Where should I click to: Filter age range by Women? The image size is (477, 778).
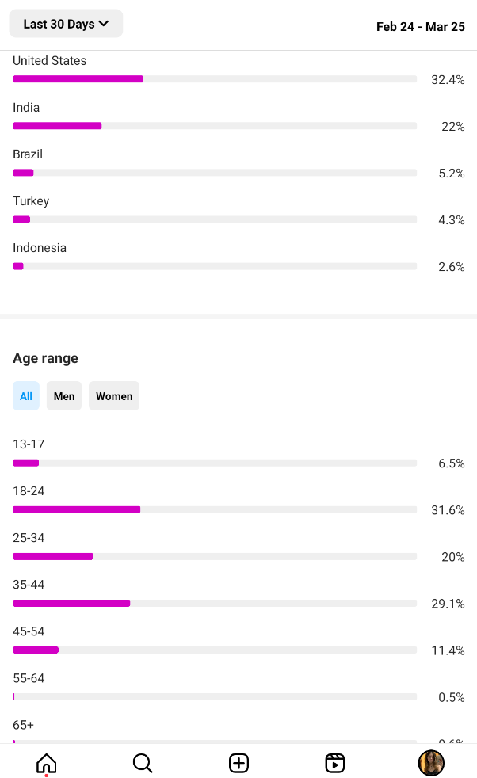114,396
